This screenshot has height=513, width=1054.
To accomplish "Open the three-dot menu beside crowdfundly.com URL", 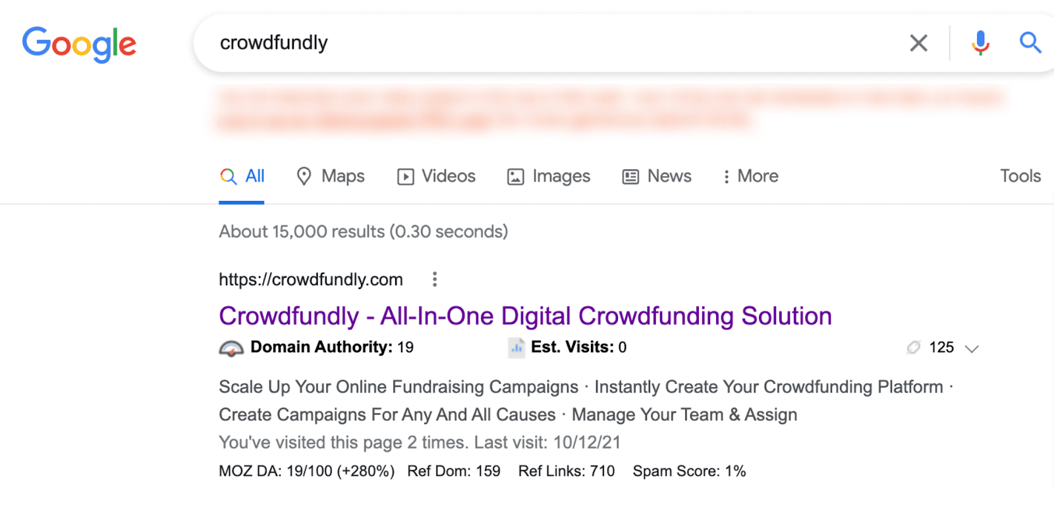I will [x=434, y=279].
